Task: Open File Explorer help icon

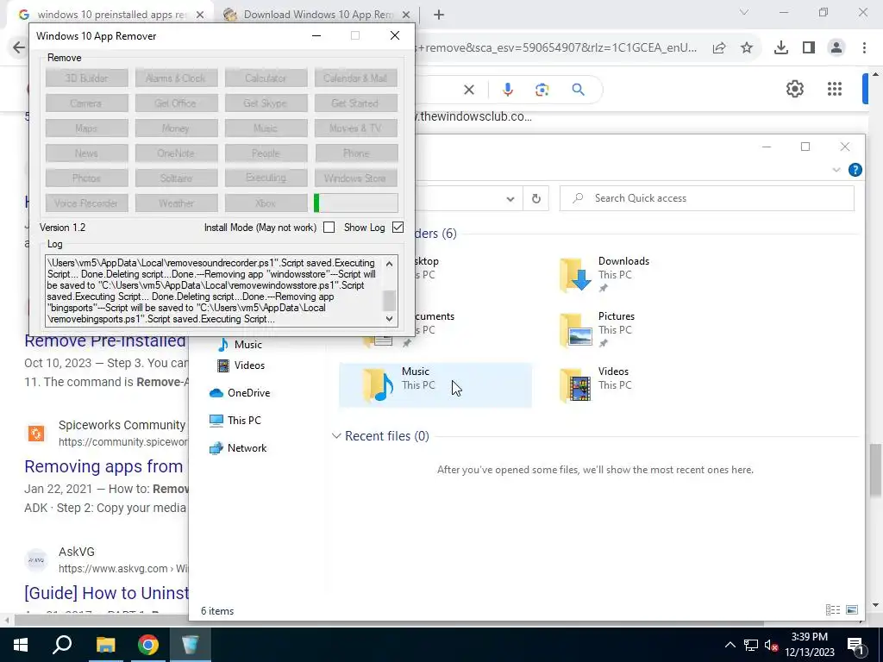Action: (855, 170)
